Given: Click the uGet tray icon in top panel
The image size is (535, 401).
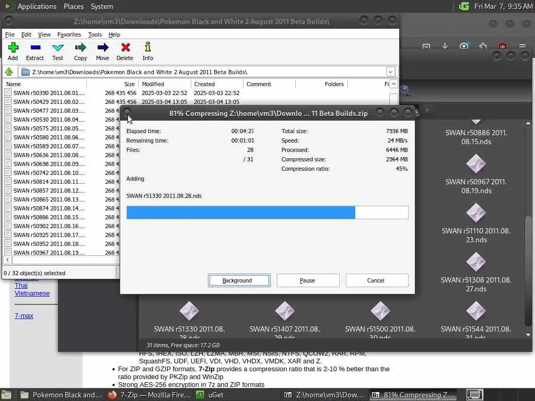Looking at the screenshot, I should pos(464,6).
